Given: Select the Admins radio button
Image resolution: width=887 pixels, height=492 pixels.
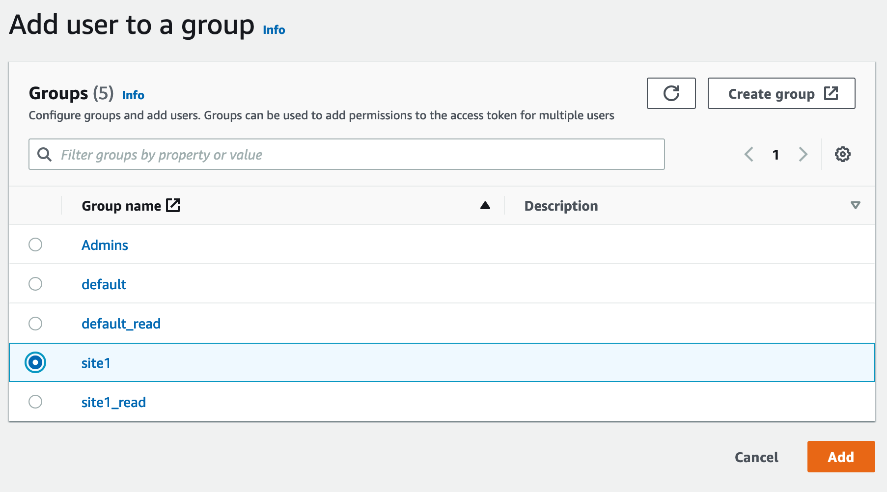Looking at the screenshot, I should [x=35, y=245].
